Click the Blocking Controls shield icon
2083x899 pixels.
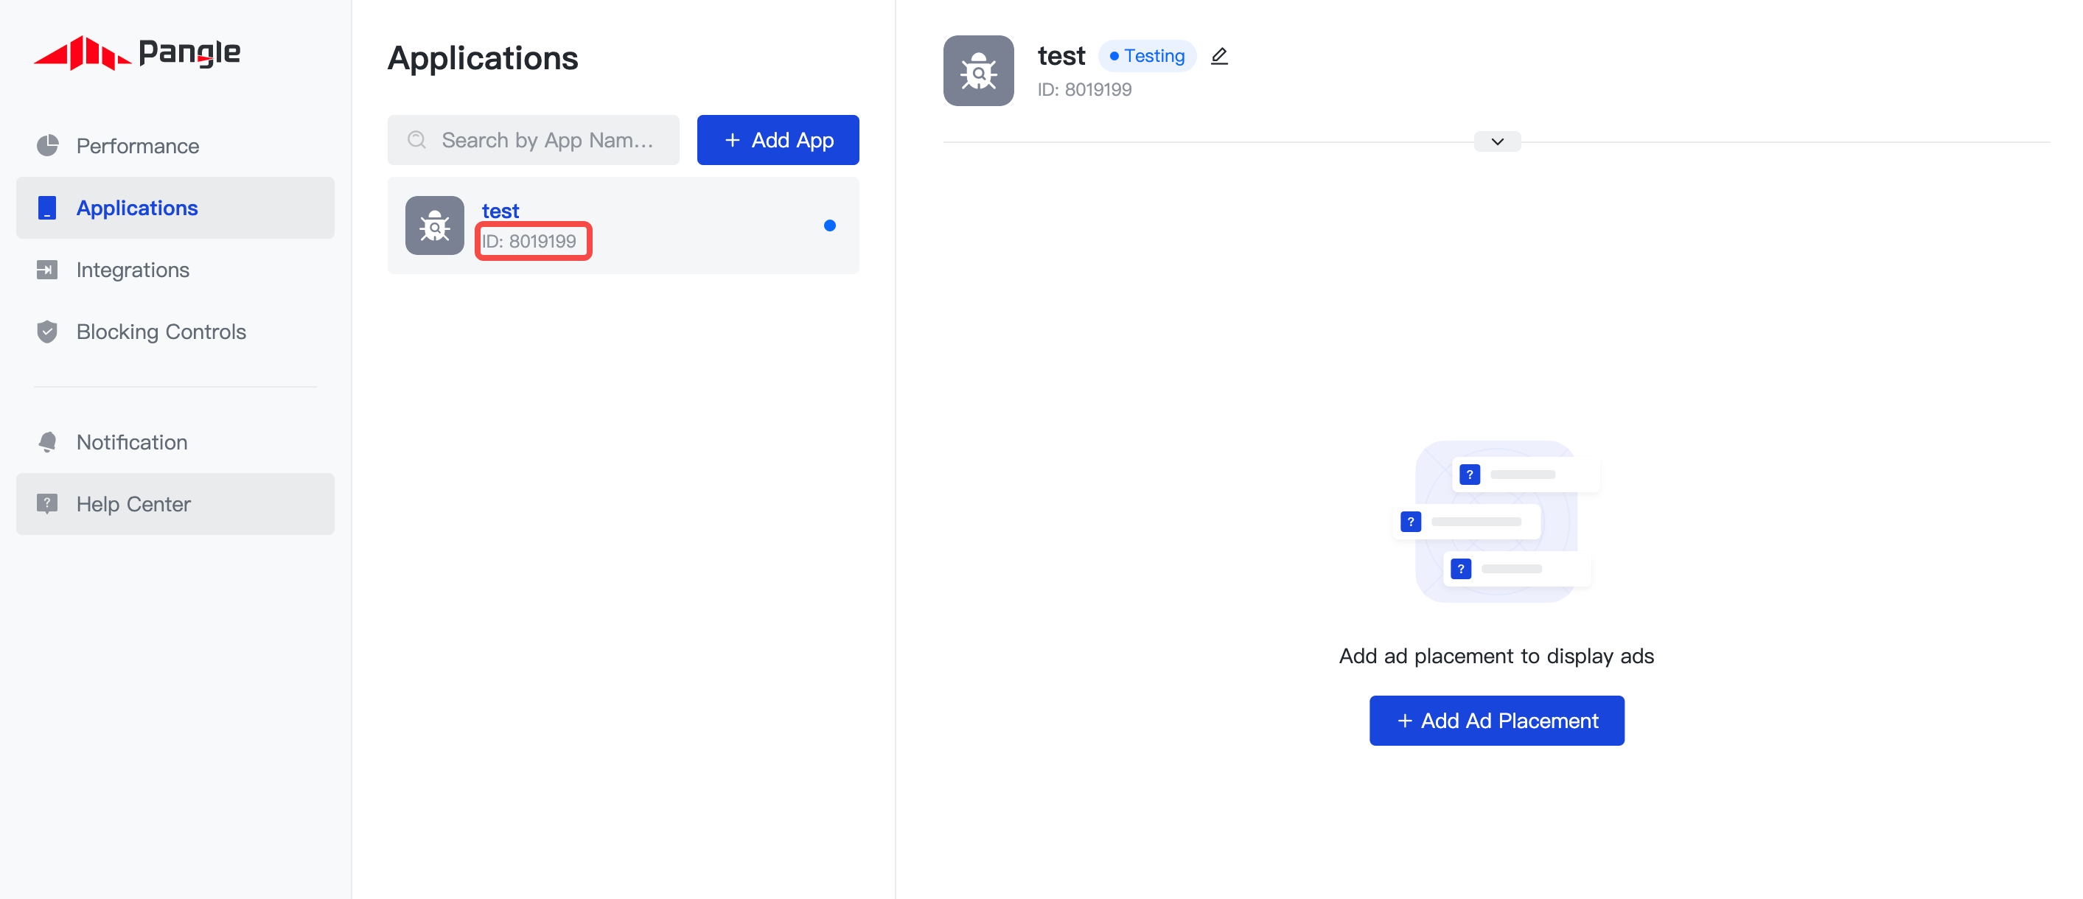(x=47, y=332)
